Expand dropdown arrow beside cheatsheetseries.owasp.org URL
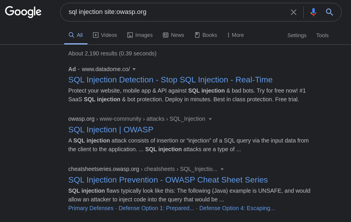 tap(222, 169)
